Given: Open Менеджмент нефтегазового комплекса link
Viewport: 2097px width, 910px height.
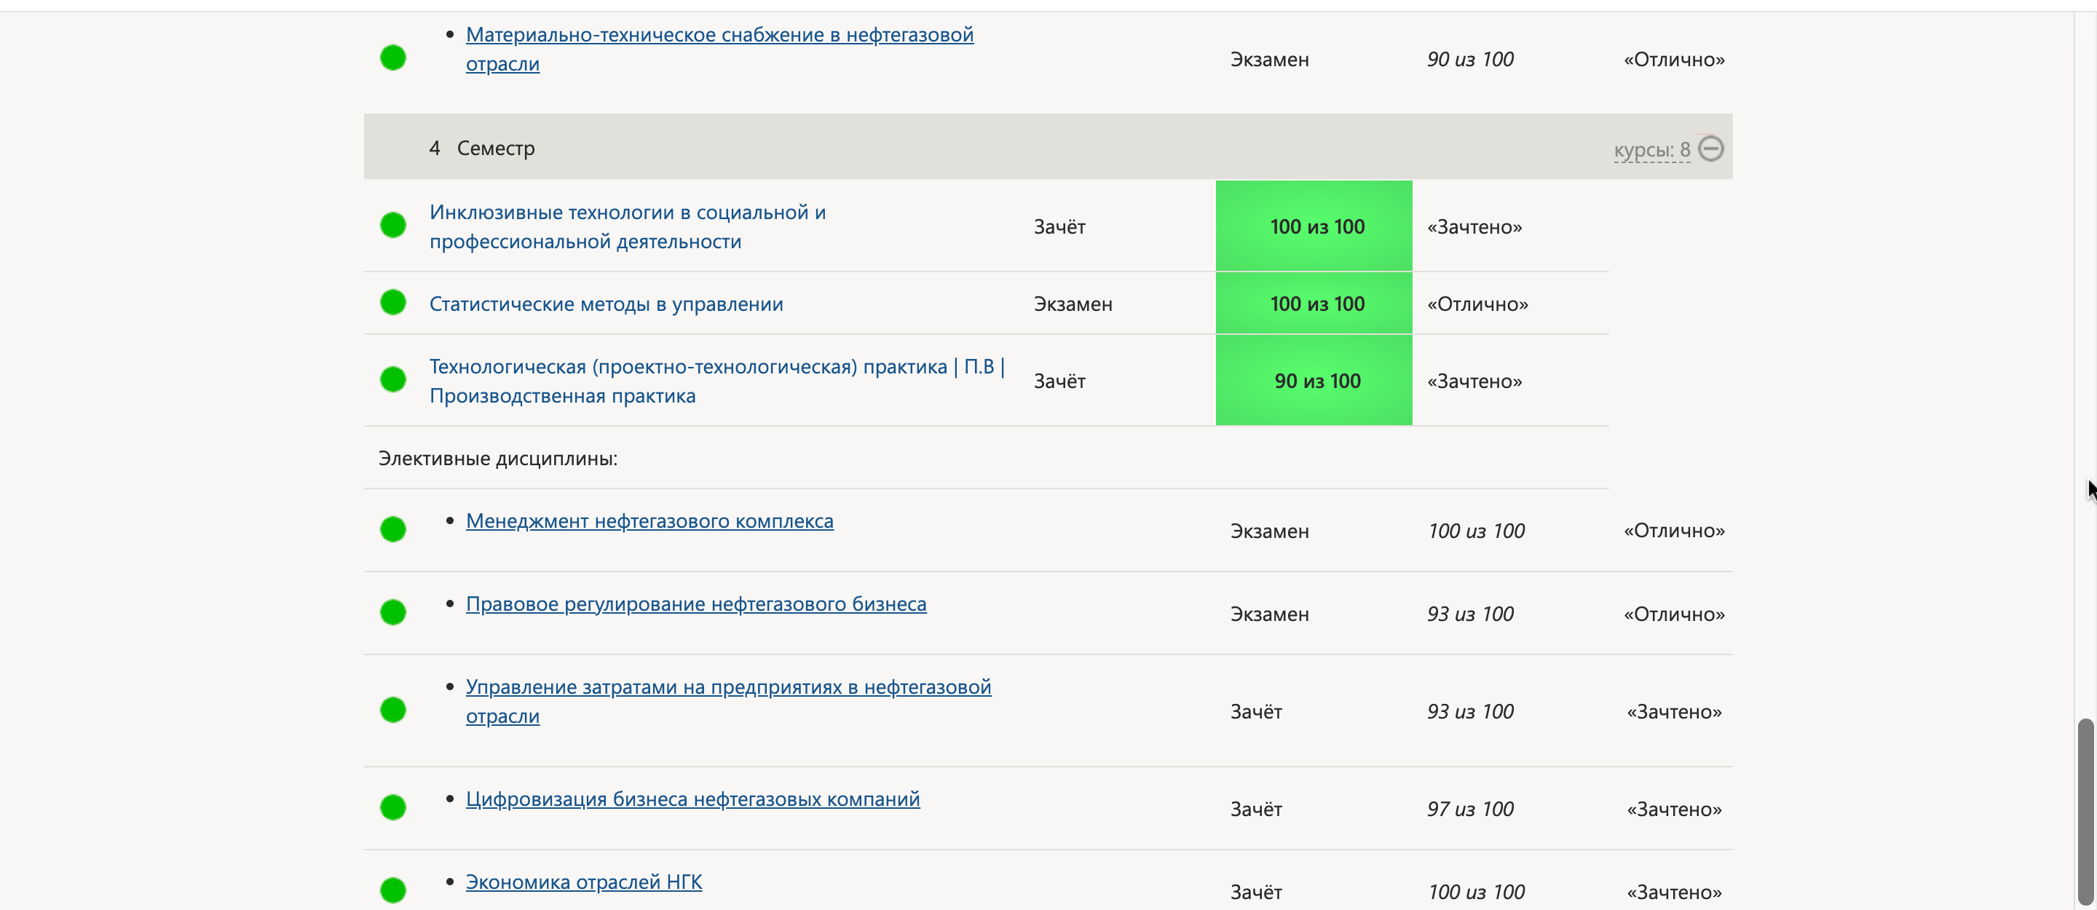Looking at the screenshot, I should pyautogui.click(x=649, y=521).
